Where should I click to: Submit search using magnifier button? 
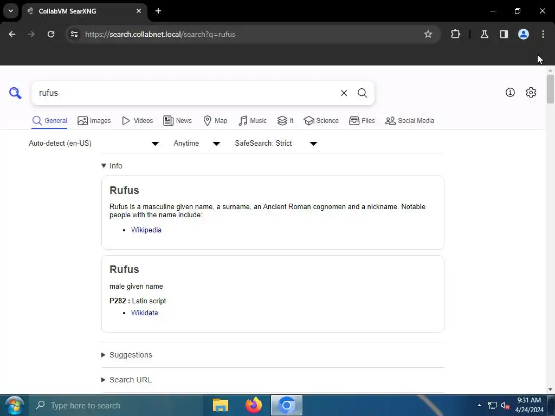(362, 93)
